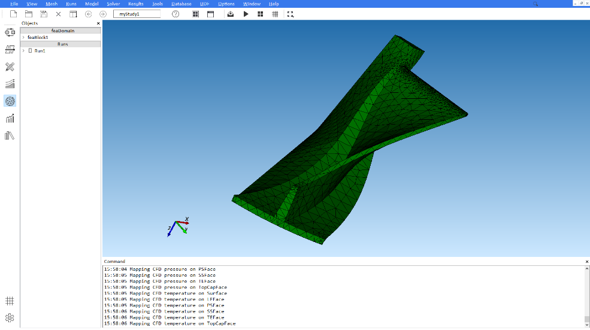
Task: Close the Objects panel
Action: [x=98, y=23]
